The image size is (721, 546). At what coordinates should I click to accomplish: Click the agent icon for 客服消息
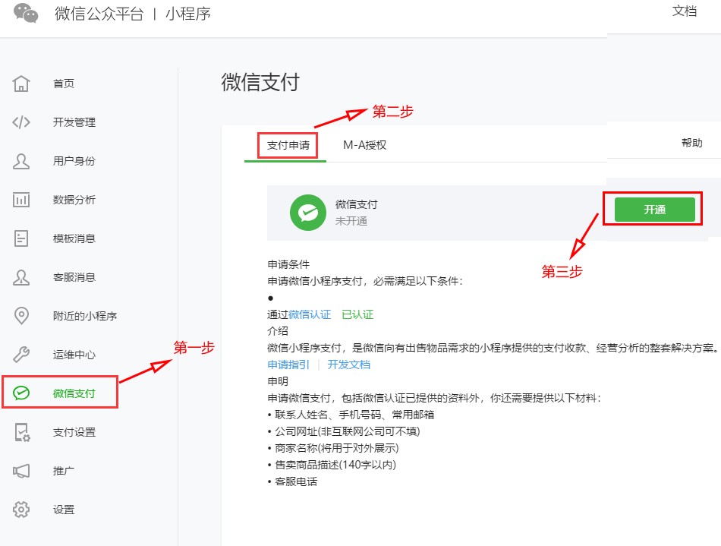tap(21, 277)
